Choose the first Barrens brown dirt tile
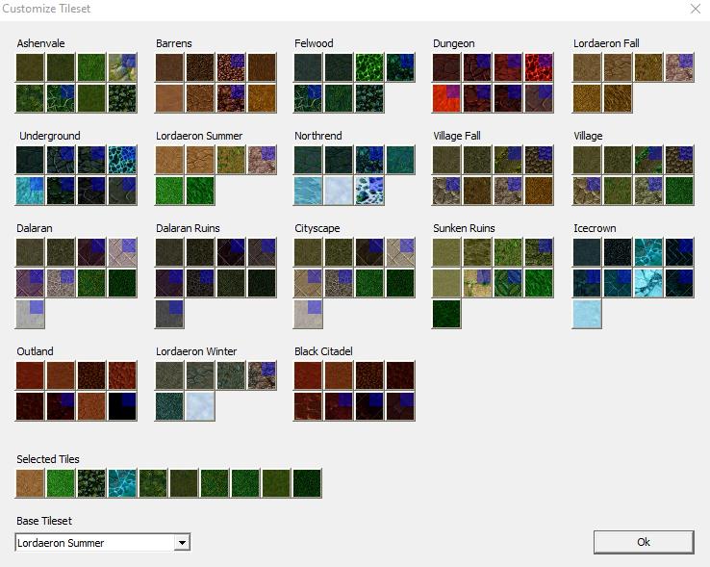Screen dimensions: 710x567 pyautogui.click(x=169, y=67)
